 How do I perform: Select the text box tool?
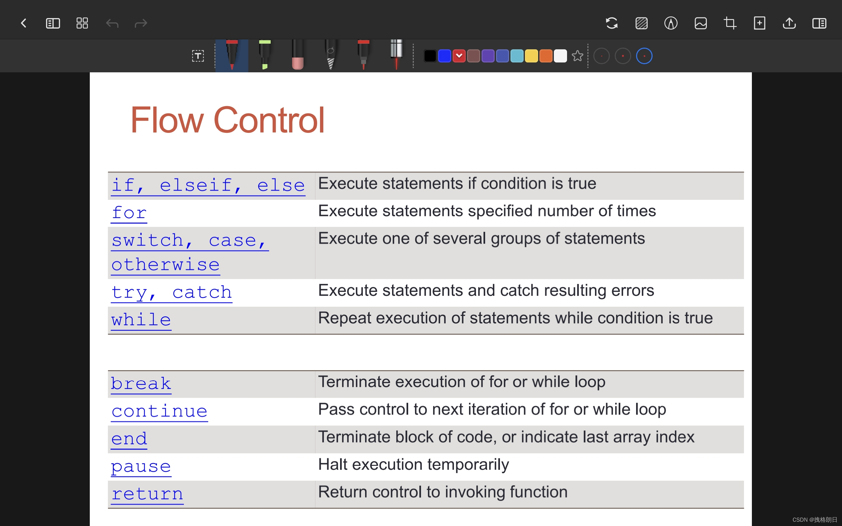coord(198,56)
